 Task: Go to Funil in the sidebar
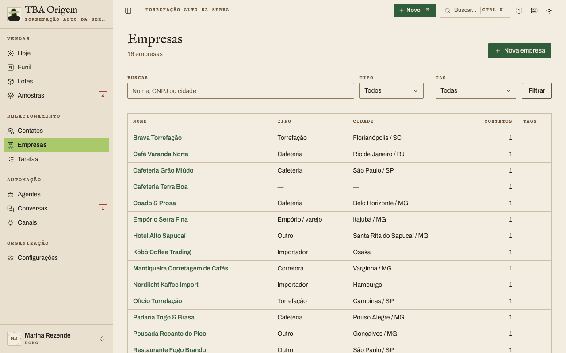(56, 67)
